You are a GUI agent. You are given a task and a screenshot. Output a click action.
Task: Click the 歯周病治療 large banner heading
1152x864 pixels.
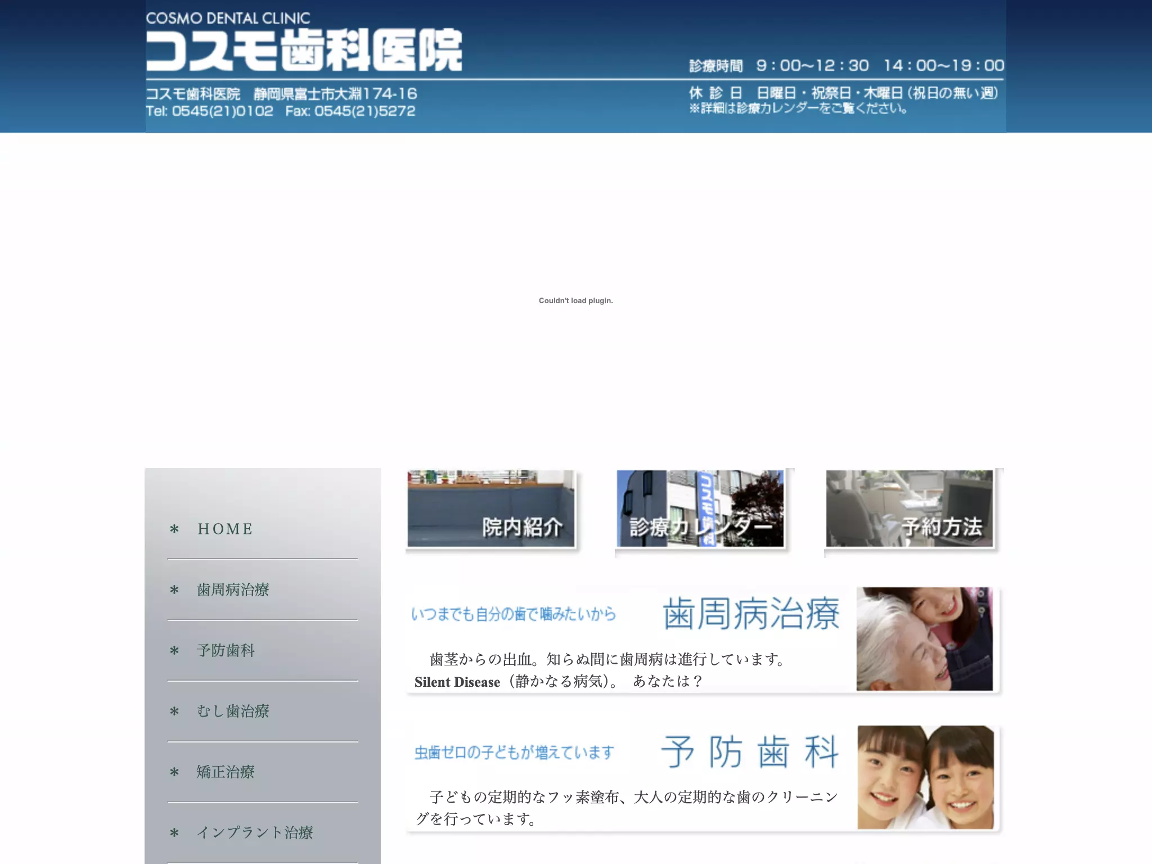tap(751, 613)
